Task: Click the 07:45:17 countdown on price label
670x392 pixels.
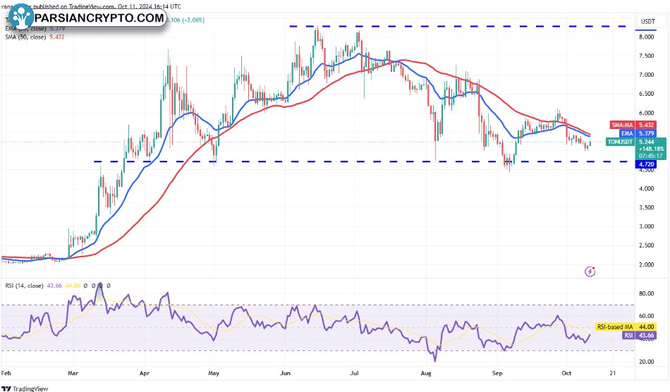Action: [651, 156]
